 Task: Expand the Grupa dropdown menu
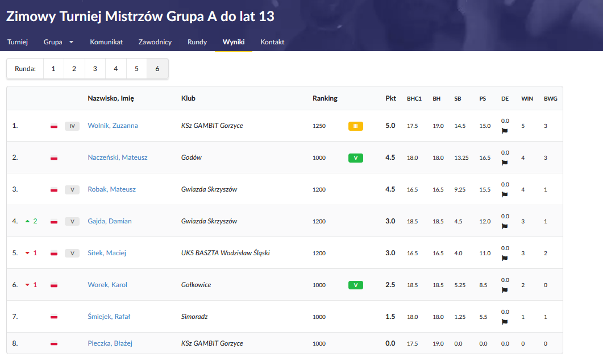coord(59,42)
